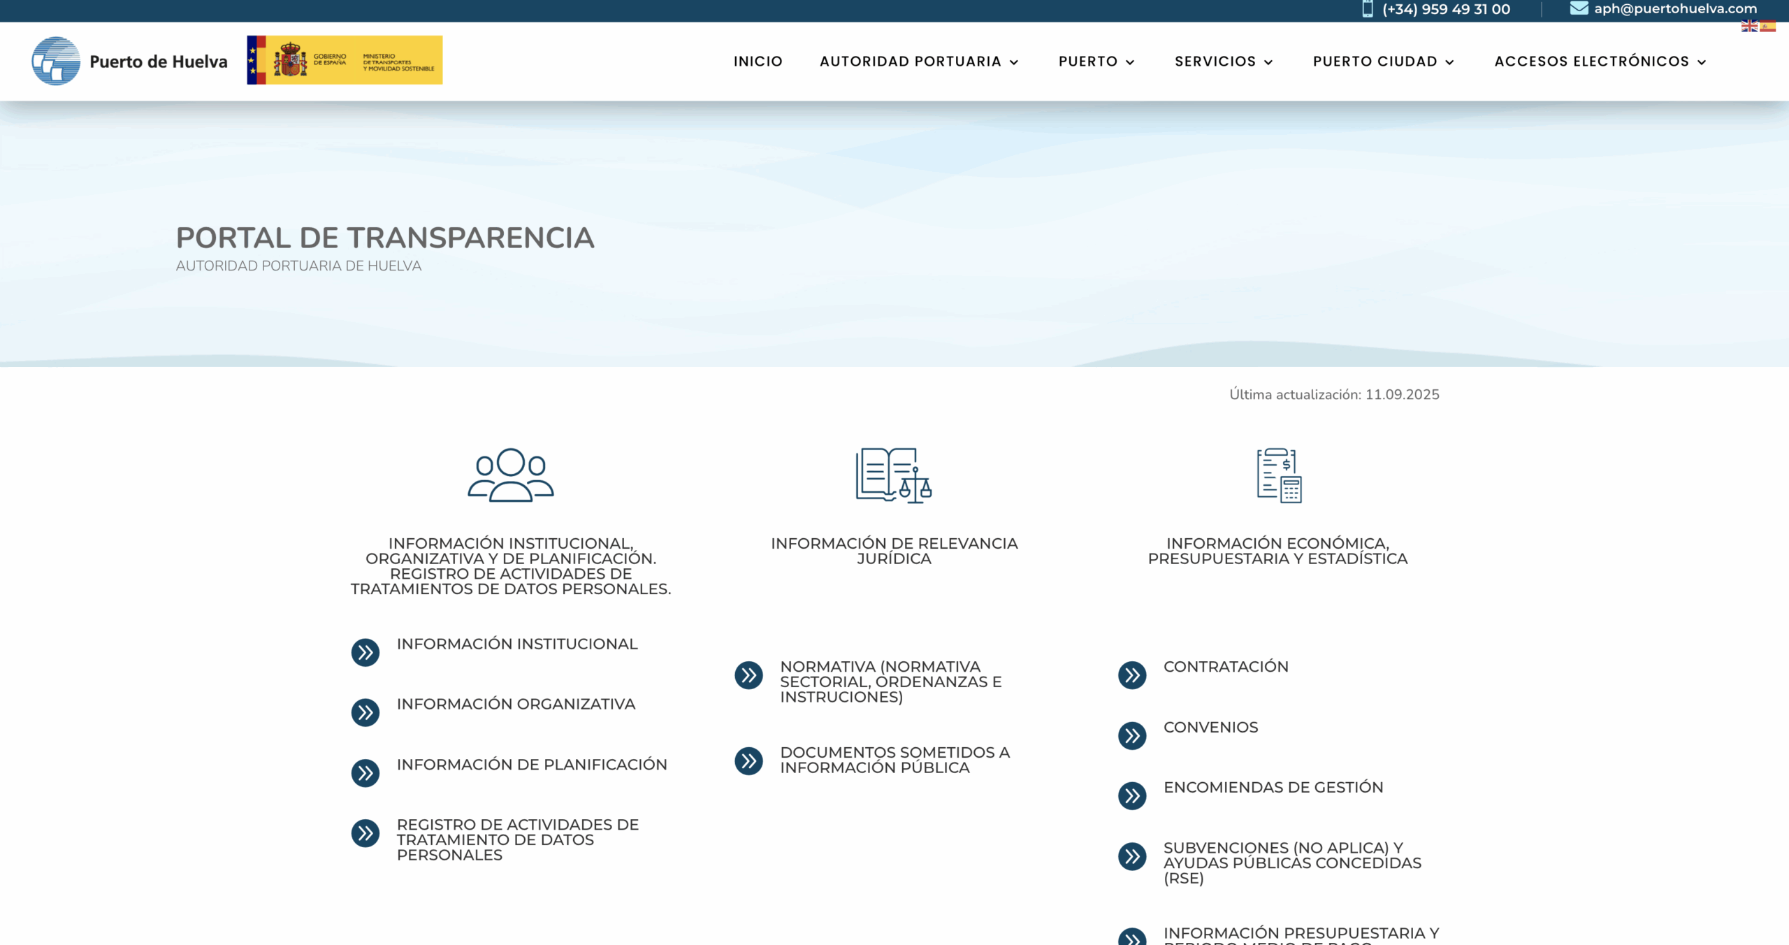1789x945 pixels.
Task: Click the phone number (+34) 959 49 31 00
Action: click(x=1446, y=9)
